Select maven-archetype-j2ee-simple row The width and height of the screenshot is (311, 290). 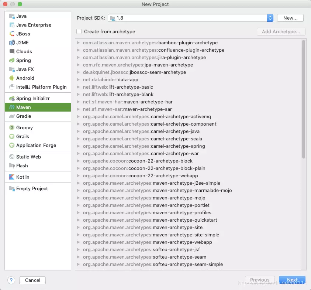click(189, 183)
